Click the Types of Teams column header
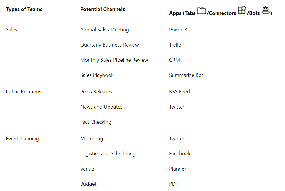 coord(24,9)
